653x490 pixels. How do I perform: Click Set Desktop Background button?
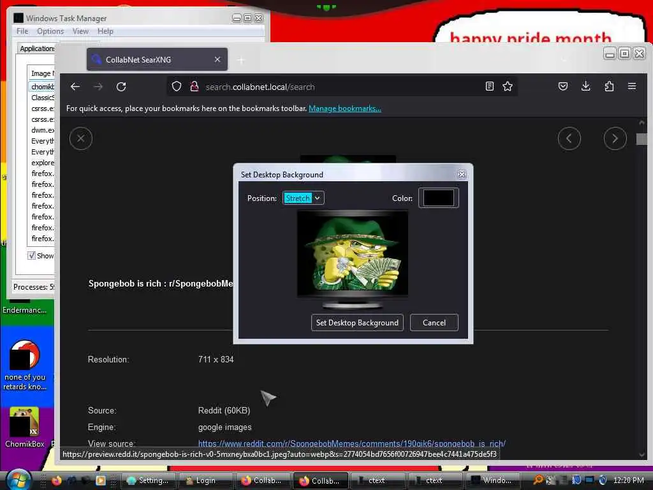point(357,322)
